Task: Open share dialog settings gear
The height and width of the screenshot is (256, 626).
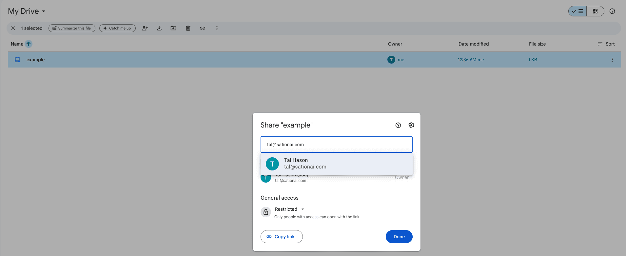Action: click(411, 125)
